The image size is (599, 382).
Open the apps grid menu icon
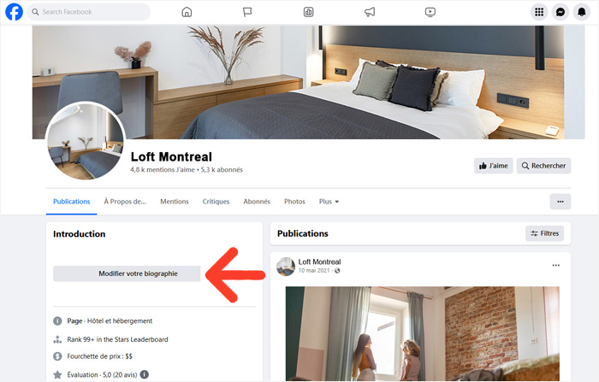coord(539,12)
